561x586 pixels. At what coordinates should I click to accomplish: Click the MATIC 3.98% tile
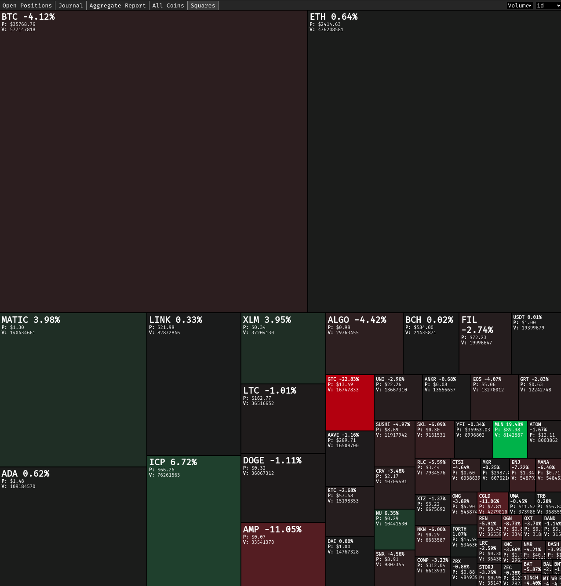coord(73,390)
